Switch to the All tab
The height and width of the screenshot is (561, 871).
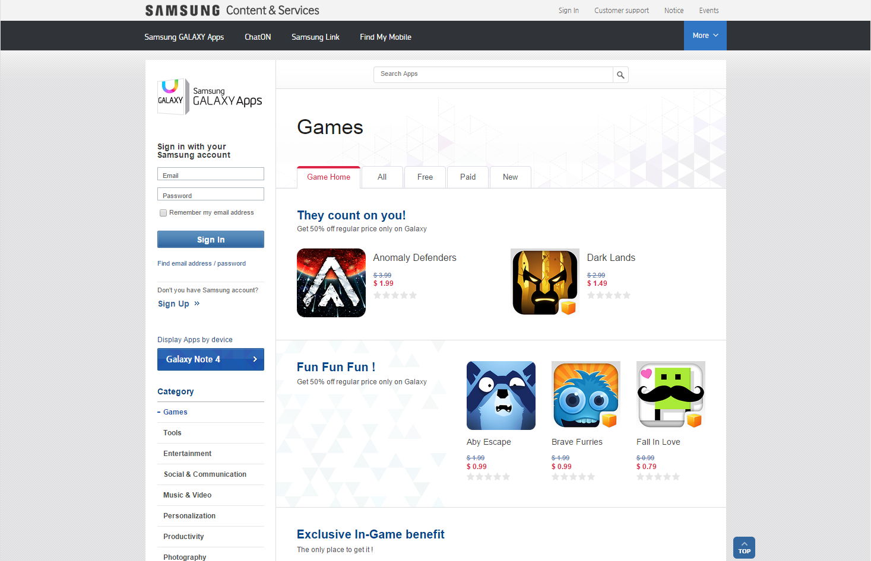[x=382, y=177]
